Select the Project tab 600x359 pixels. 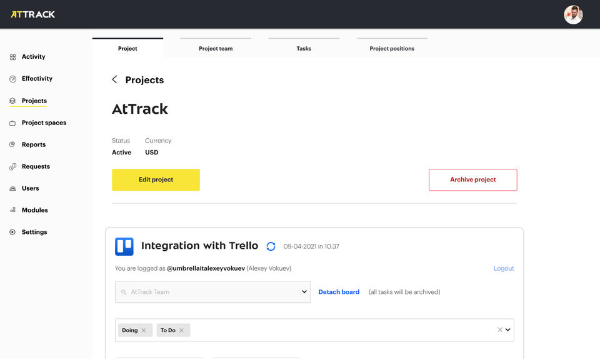click(127, 48)
